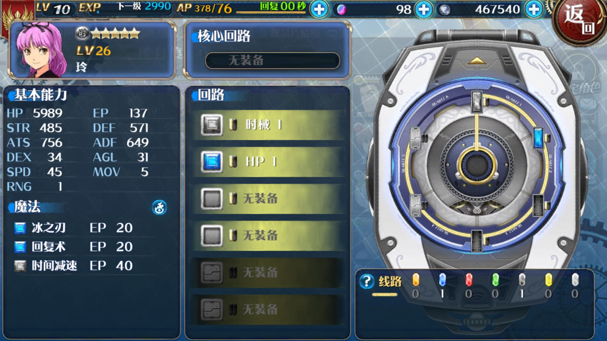Tap the locked fifth 无装备 quartz row
Viewport: 607px width, 341px height.
click(x=268, y=273)
